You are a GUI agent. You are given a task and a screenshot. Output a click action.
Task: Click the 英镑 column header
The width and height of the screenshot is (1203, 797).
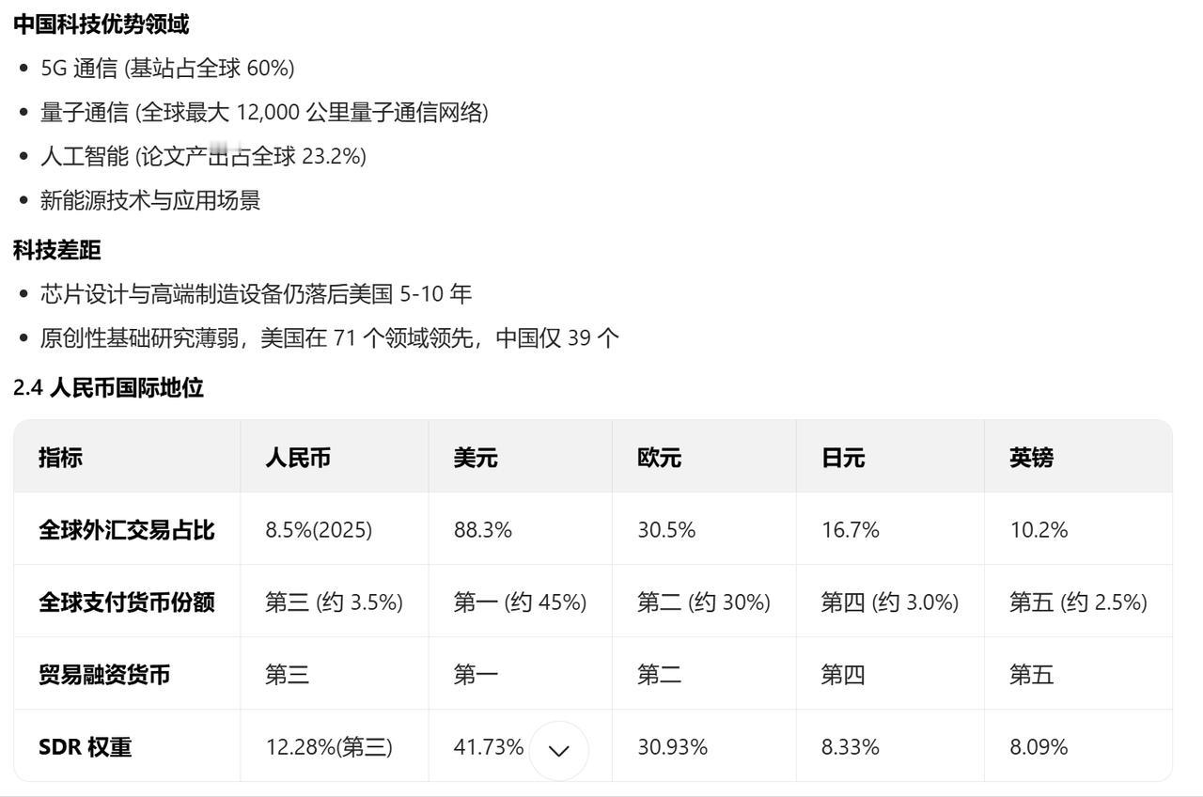tap(1031, 458)
